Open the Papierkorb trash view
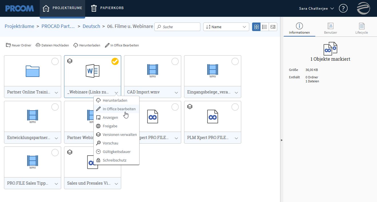Screen dimensions: 377x202 tap(107, 8)
